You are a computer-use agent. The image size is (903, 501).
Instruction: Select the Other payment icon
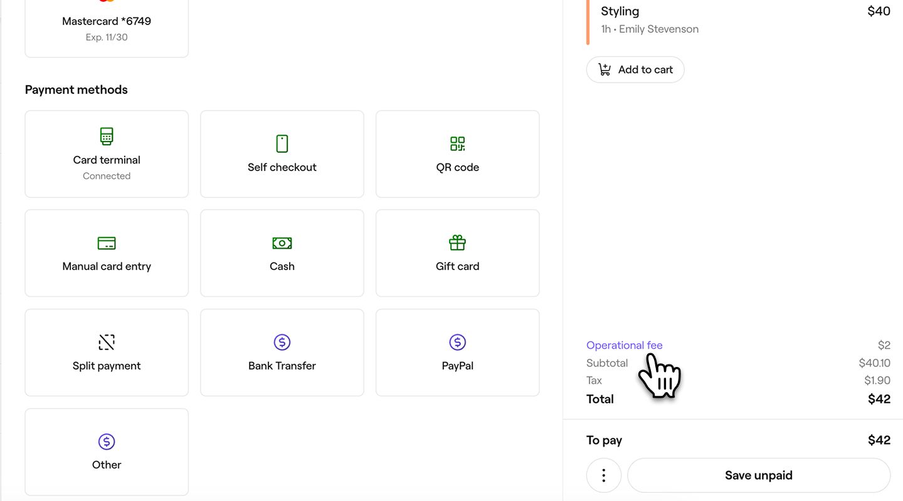[107, 442]
